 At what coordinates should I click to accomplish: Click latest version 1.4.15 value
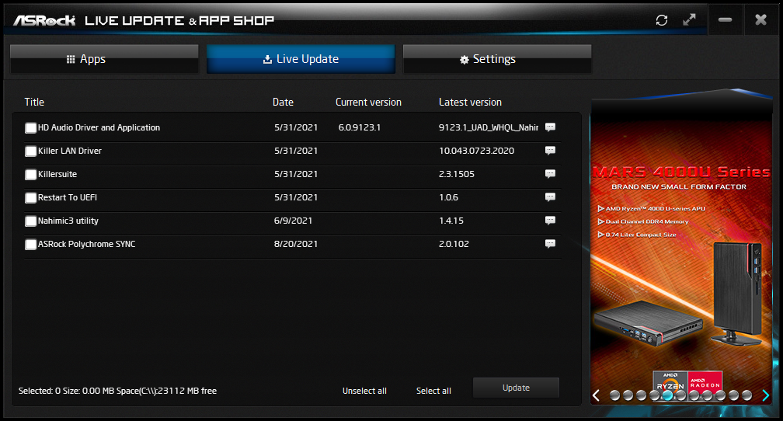point(451,221)
